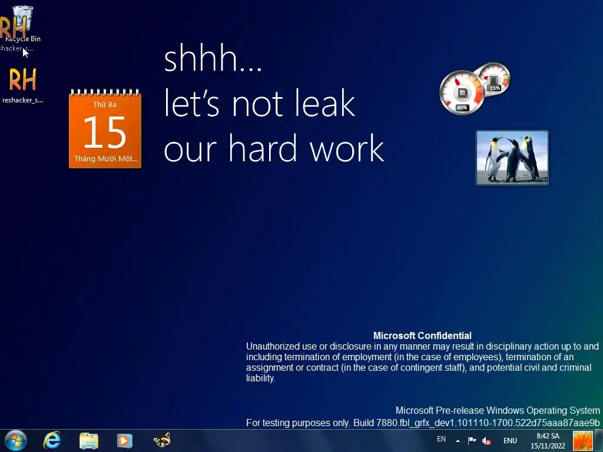Click the orange calendar gadget showing 15
Viewport: 603px width, 452px height.
tap(105, 129)
